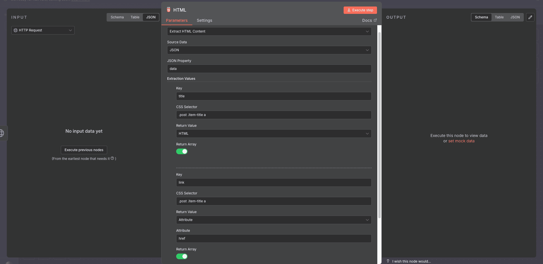Toggle the title Return Array switch
The image size is (543, 264).
pos(182,151)
